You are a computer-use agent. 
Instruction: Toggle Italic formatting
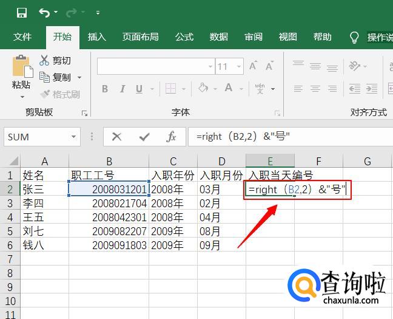coord(123,89)
